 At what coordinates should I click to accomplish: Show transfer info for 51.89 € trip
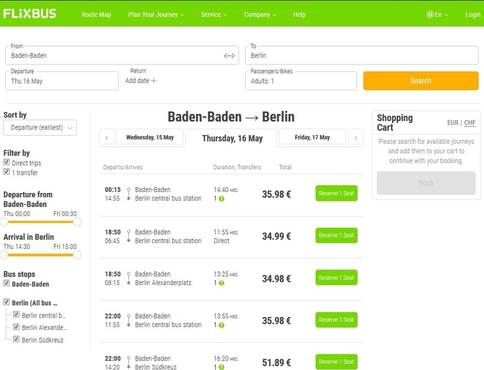221,367
